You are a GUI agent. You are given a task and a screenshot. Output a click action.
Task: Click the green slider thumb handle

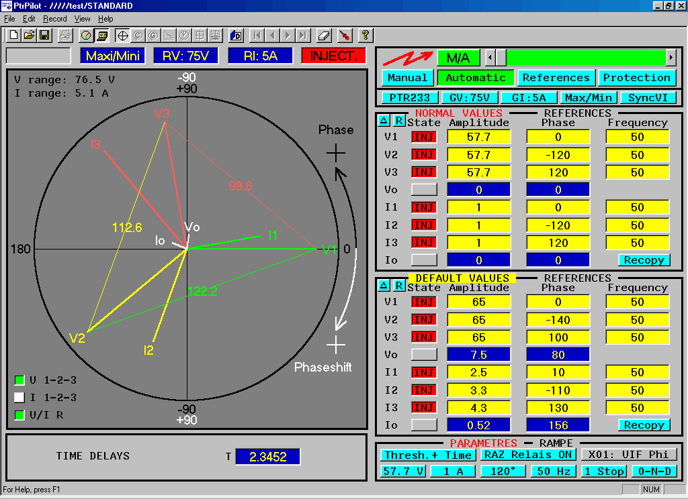point(501,58)
